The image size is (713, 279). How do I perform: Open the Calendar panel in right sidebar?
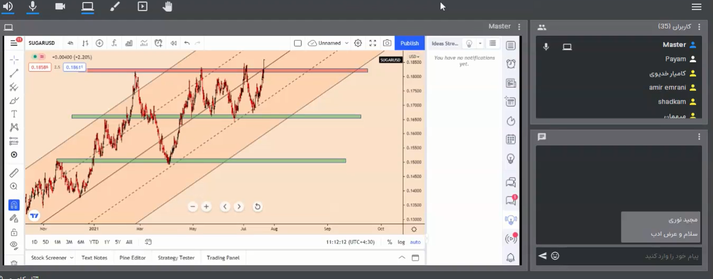coord(510,139)
